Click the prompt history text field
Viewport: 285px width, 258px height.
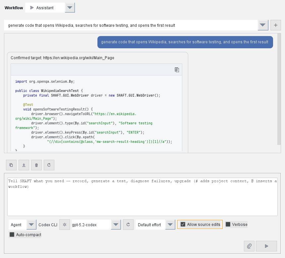[x=131, y=25]
